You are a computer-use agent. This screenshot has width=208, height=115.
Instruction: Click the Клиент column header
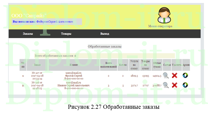click(x=74, y=65)
